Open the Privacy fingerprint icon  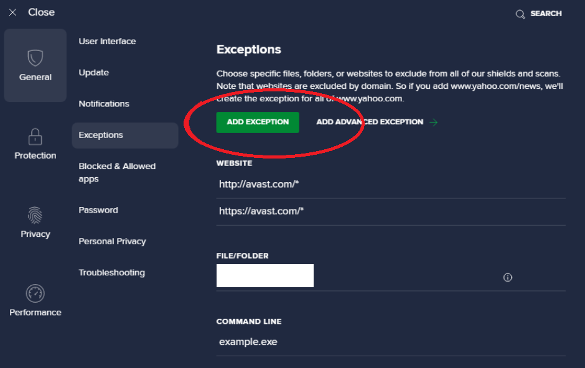tap(35, 215)
